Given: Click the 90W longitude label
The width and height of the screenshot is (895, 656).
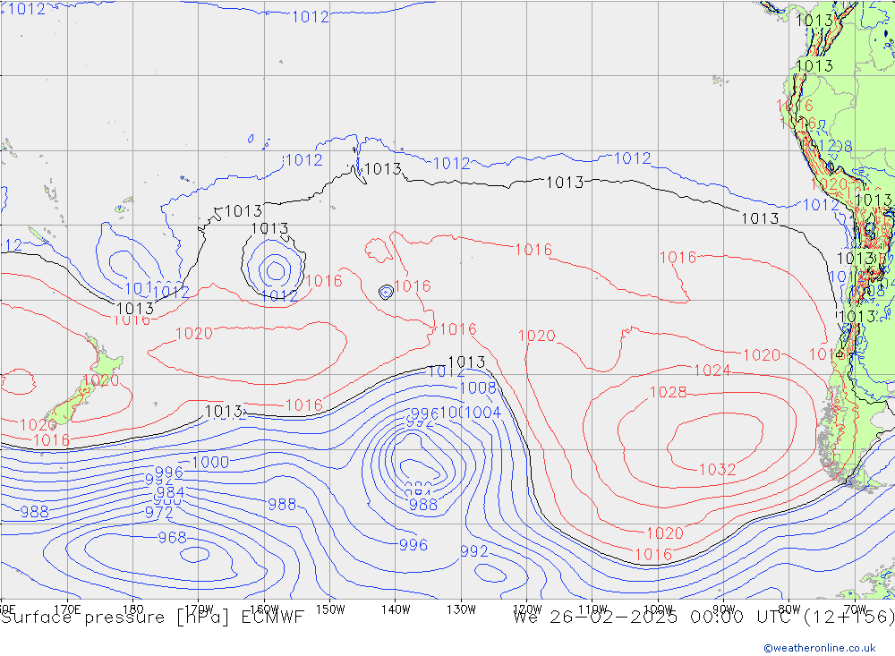Looking at the screenshot, I should 724,609.
